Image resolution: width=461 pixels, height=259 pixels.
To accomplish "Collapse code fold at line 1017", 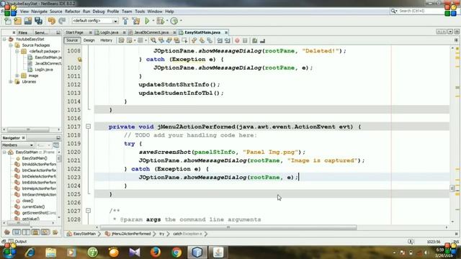I will click(88, 127).
